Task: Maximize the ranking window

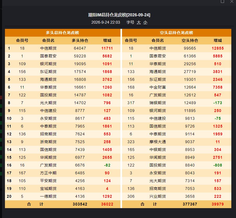Action: tap(222, 2)
